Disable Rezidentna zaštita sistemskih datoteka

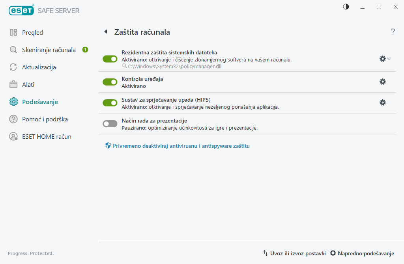pos(110,59)
